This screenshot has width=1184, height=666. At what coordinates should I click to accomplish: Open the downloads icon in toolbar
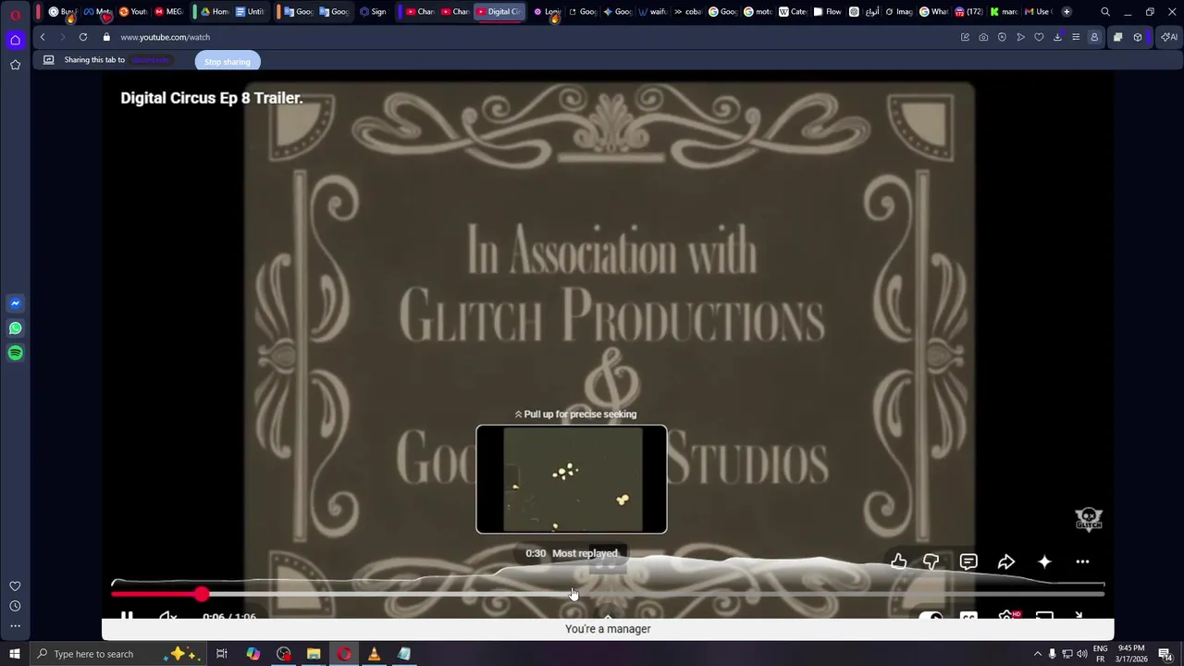click(1057, 37)
